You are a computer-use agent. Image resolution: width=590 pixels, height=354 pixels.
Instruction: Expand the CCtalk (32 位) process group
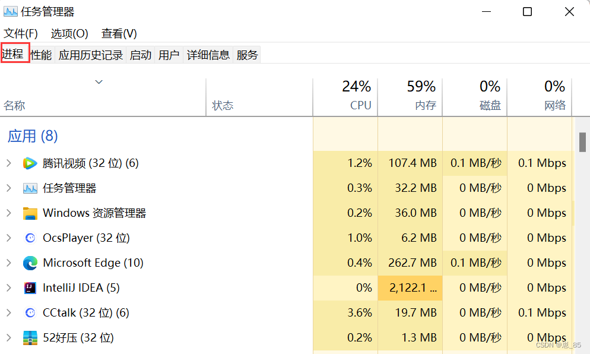tap(9, 313)
